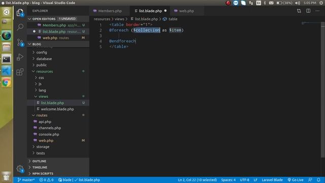Open the Source Control view
Viewport: 325px width, 183px height.
tap(20, 43)
